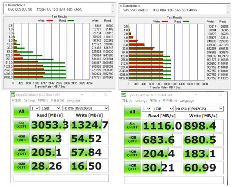Image resolution: width=232 pixels, height=187 pixels.
Task: Run All tests in the 893GiB window
Action: pyautogui.click(x=22, y=111)
